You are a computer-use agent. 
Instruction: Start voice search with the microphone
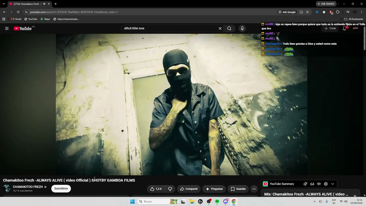point(242,28)
